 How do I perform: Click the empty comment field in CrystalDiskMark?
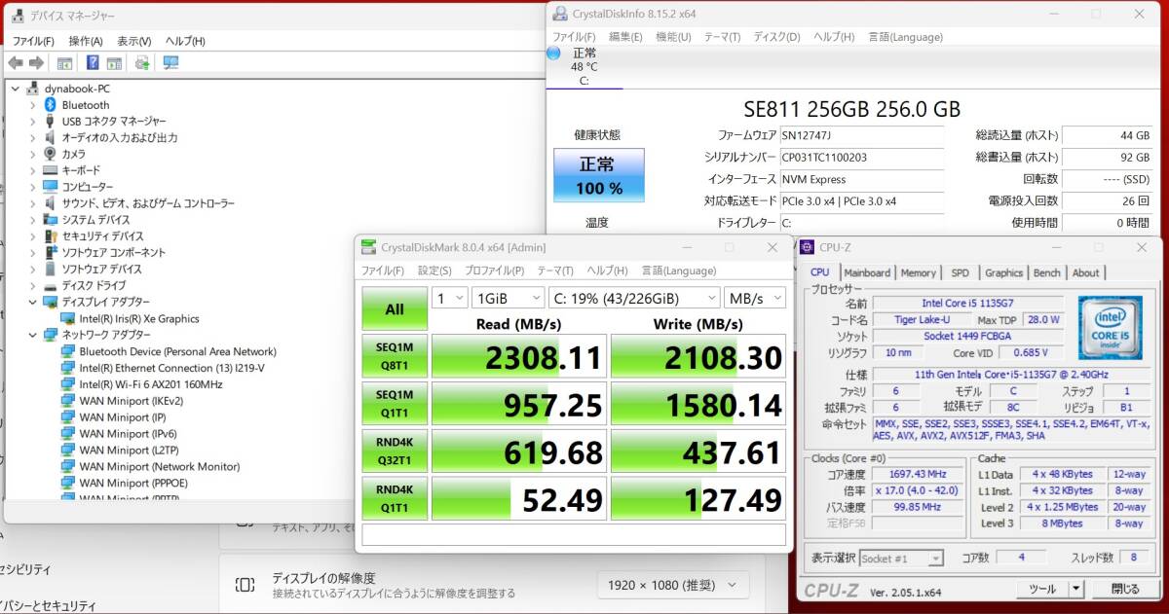(575, 534)
